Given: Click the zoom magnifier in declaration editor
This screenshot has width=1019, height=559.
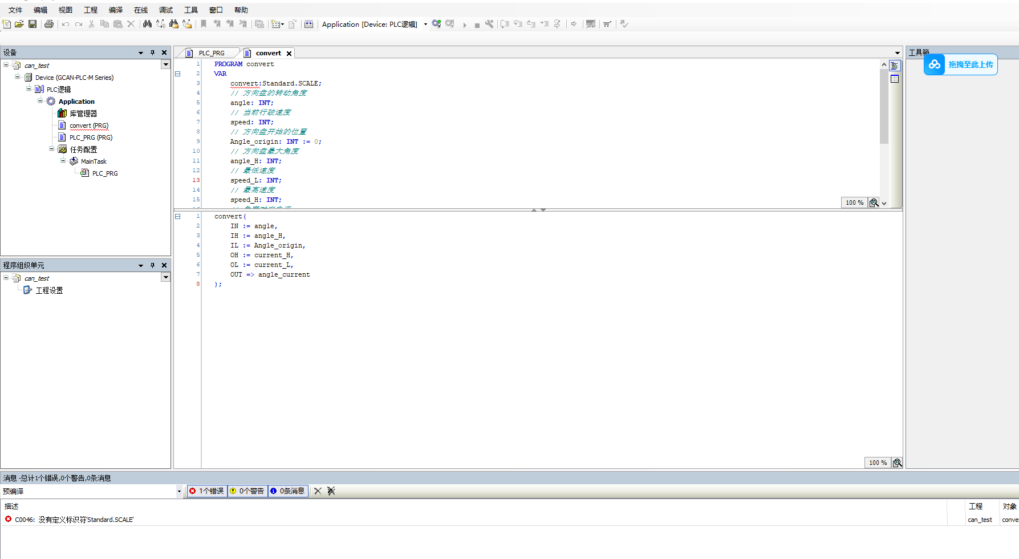Looking at the screenshot, I should coord(874,202).
